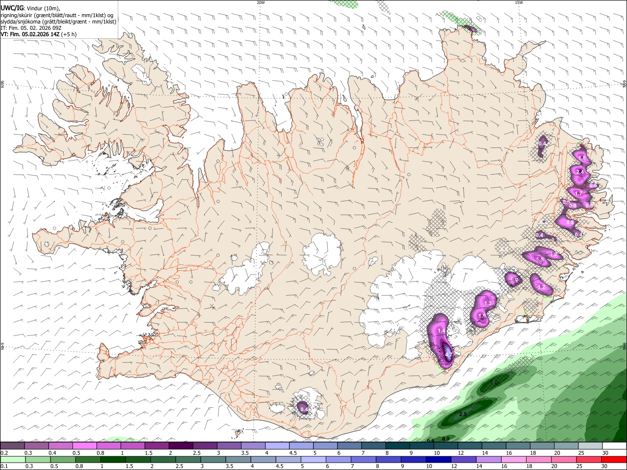Image resolution: width=627 pixels, height=470 pixels.
Task: Click the bright red end swatch of the lower rain scale
Action: [614, 460]
